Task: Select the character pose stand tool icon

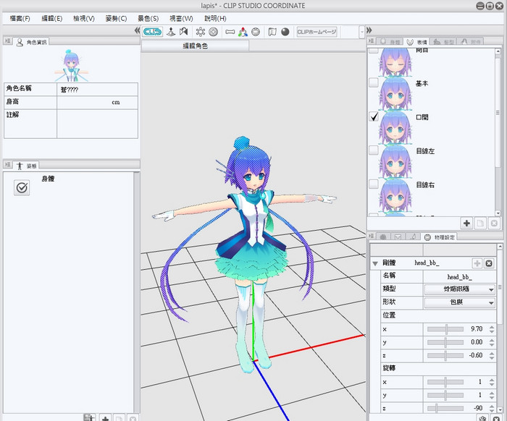Action: pos(171,32)
